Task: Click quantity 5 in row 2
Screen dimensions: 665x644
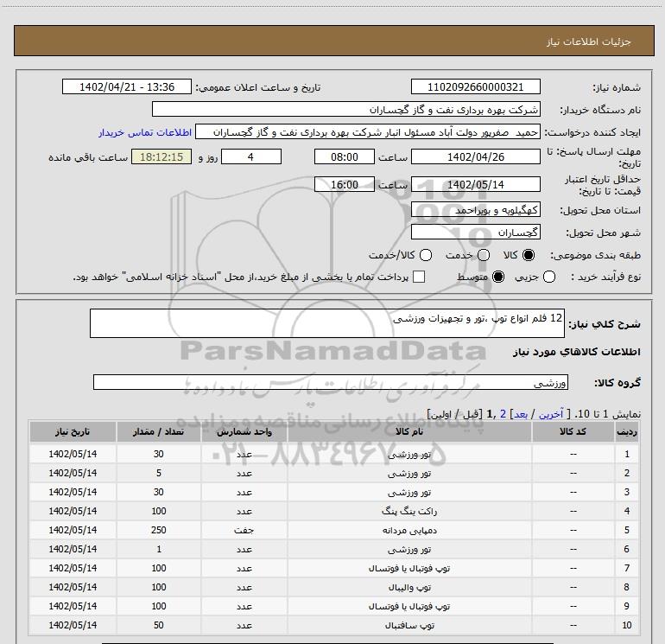Action: point(159,473)
